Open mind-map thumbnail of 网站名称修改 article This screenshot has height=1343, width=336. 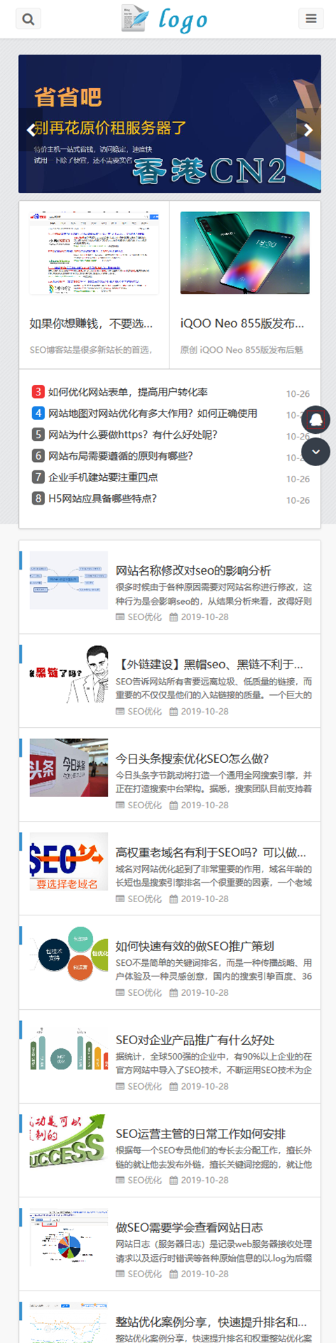pos(69,580)
